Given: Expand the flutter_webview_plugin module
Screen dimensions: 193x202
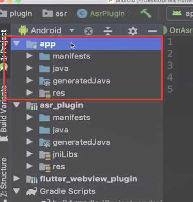Looking at the screenshot, I should coord(17,178).
